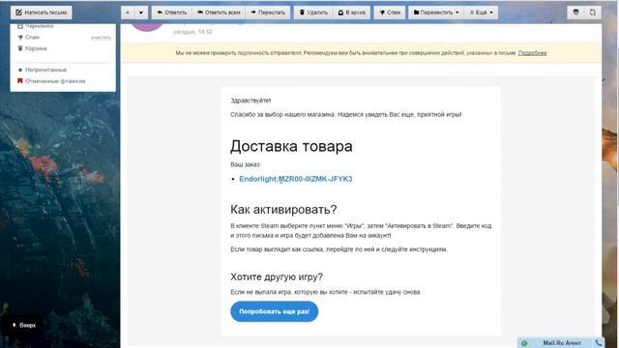Click the 'Вверх' scroll-to-top button
The height and width of the screenshot is (348, 619).
click(24, 325)
